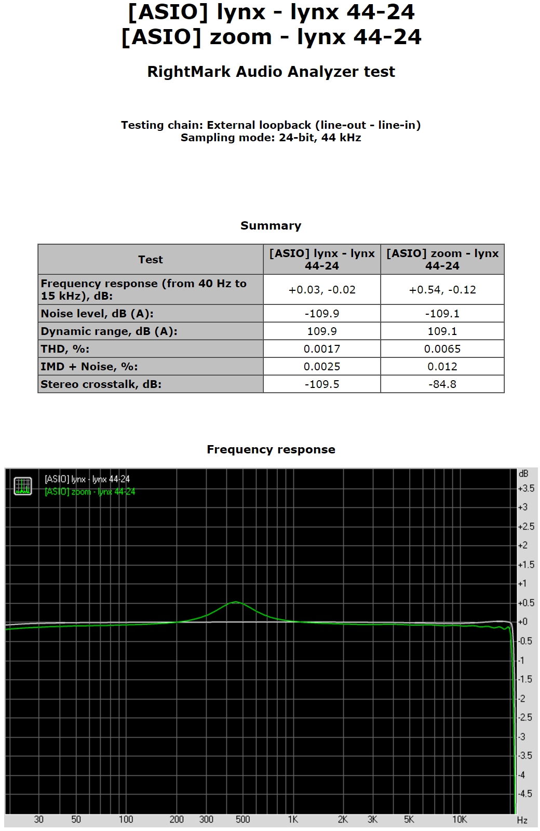Image resolution: width=540 pixels, height=831 pixels.
Task: Click the '30' frequency axis label
Action: click(39, 819)
